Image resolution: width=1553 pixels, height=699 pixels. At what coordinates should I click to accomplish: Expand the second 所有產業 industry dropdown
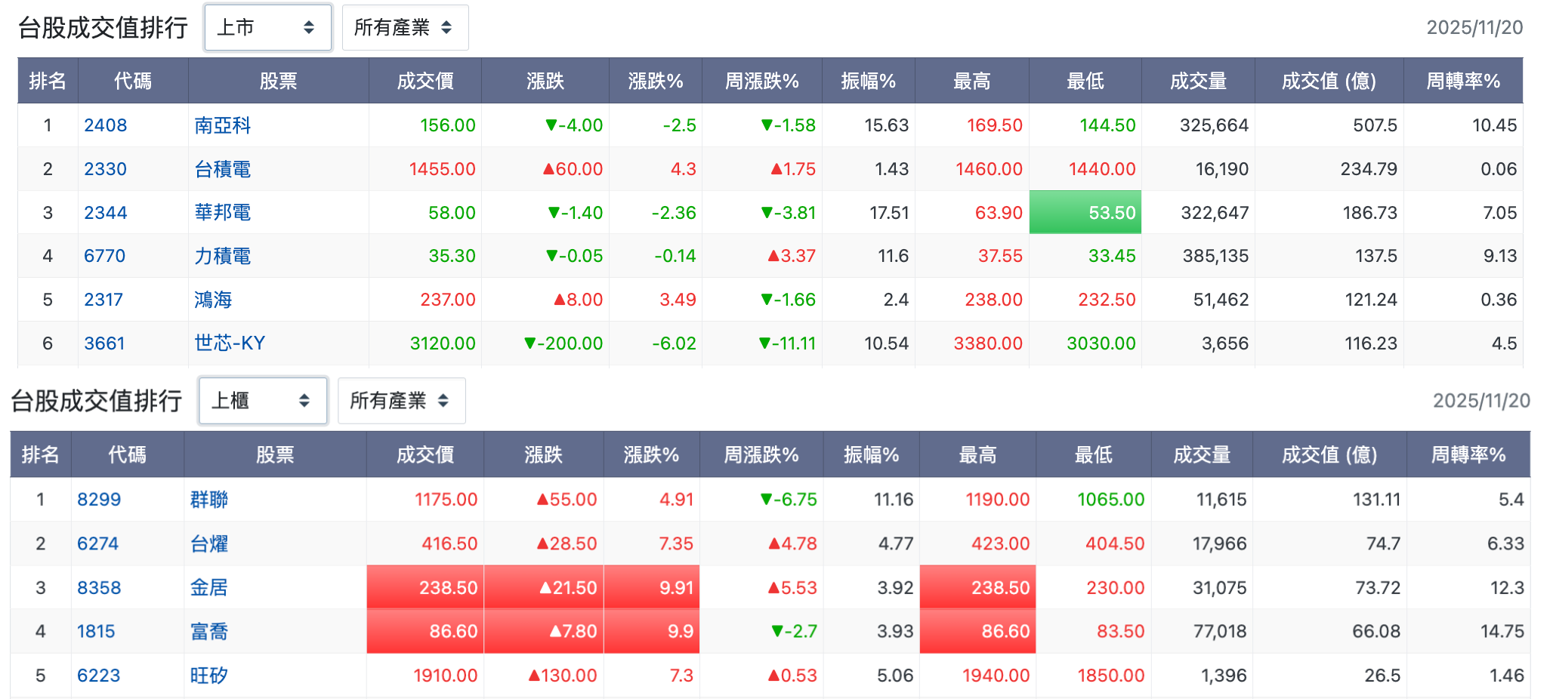tap(401, 401)
